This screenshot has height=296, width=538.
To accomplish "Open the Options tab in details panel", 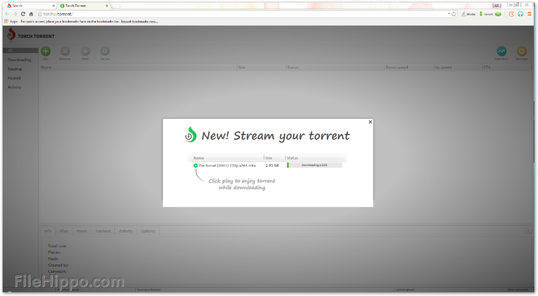I will (148, 231).
